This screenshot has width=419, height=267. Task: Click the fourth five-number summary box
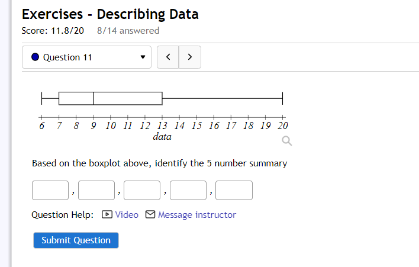coord(188,191)
